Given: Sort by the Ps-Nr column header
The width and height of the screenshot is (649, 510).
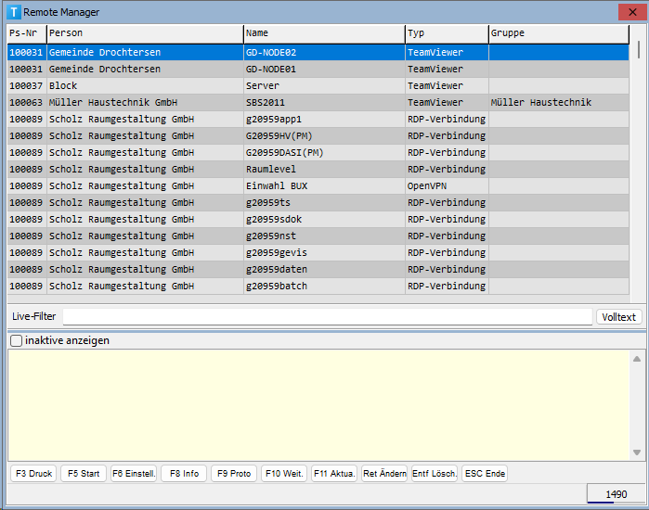Looking at the screenshot, I should pyautogui.click(x=27, y=33).
